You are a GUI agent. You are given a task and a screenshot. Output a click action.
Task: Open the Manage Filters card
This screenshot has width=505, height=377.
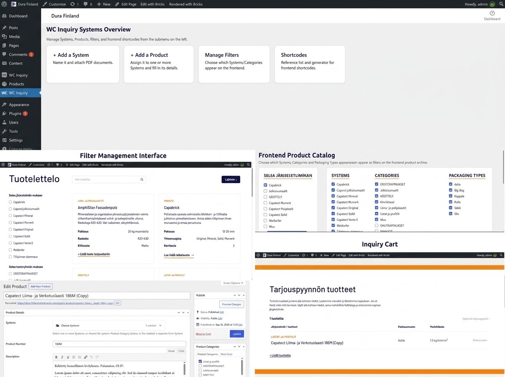point(234,64)
